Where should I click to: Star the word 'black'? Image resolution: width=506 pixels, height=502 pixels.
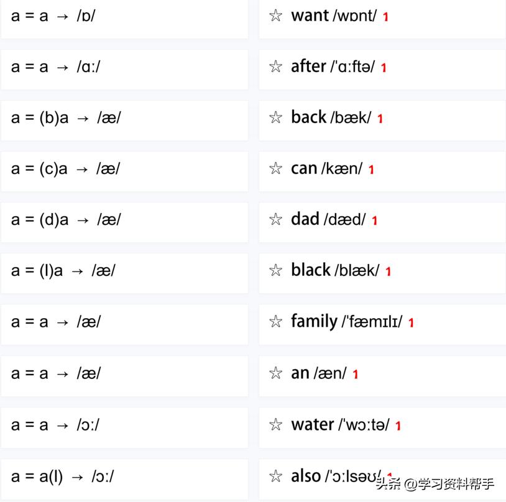(x=275, y=270)
